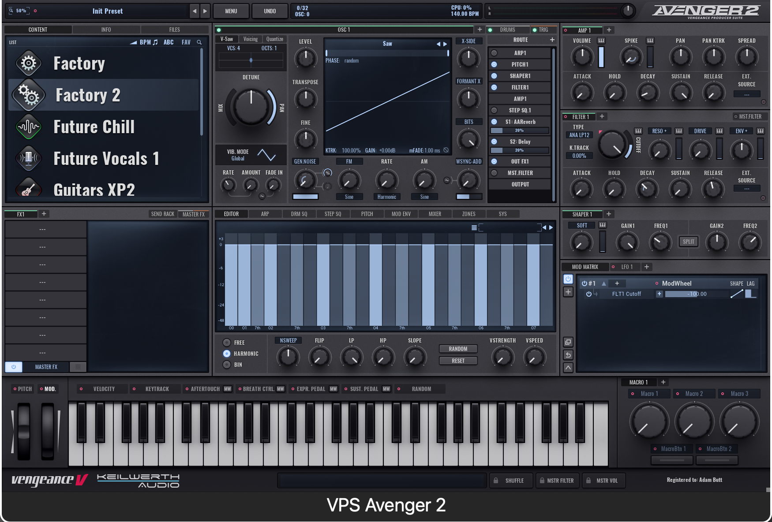The image size is (772, 522).
Task: Open the editor list menu icon
Action: coord(474,227)
